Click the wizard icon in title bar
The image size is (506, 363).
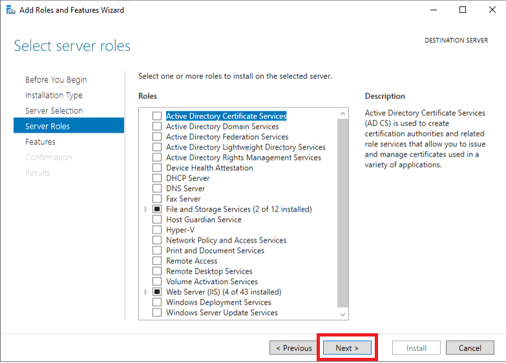10,10
